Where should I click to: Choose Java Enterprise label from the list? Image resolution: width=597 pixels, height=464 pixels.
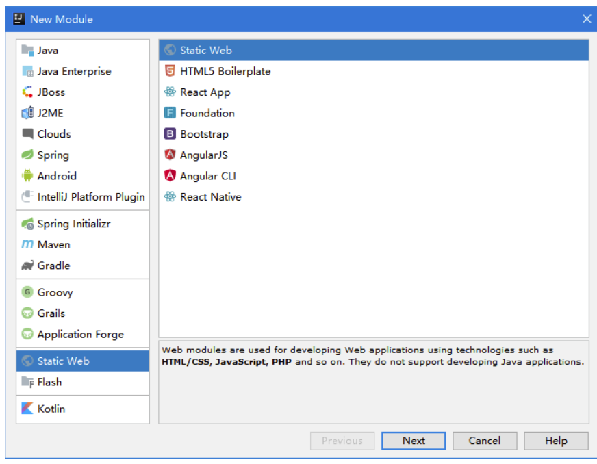click(74, 72)
